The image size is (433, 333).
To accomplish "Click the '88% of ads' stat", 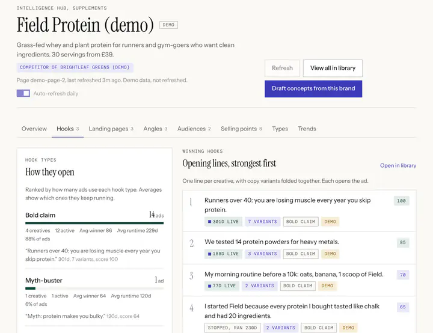I will pyautogui.click(x=37, y=239).
